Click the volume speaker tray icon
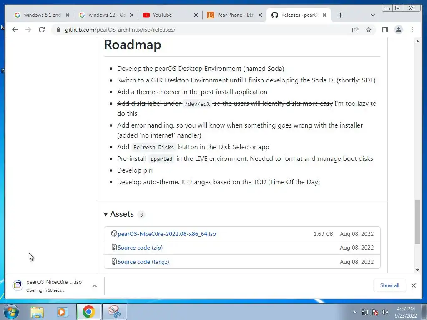The width and height of the screenshot is (427, 320). pyautogui.click(x=385, y=312)
